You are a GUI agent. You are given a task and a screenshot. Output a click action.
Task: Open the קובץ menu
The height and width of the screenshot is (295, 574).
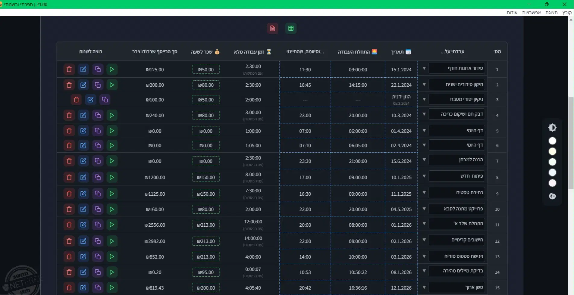(567, 13)
